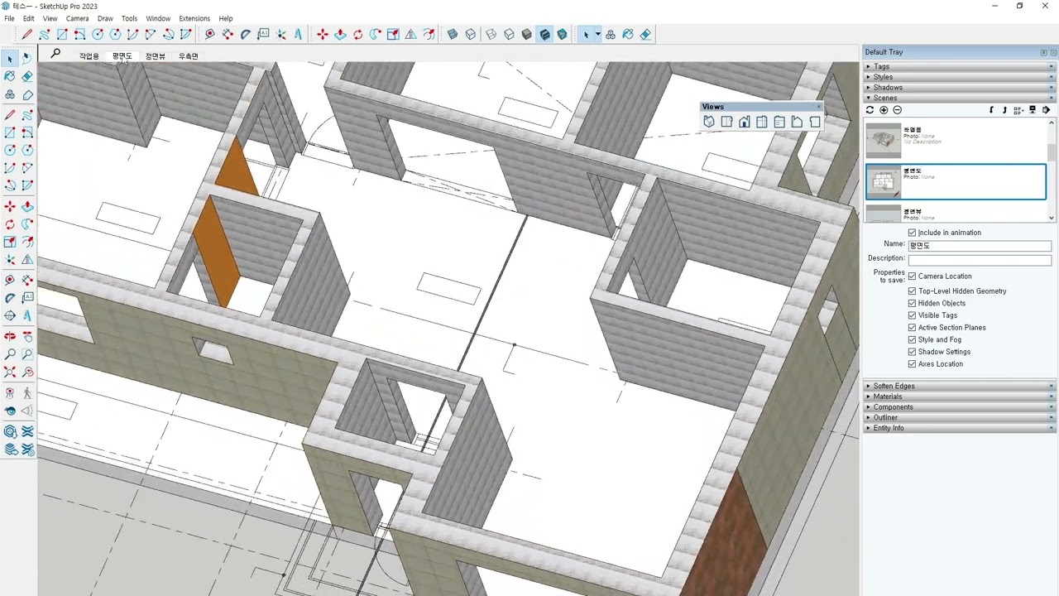Activate the Tape Measure tool in top toolbar
This screenshot has height=596, width=1059.
pos(209,34)
